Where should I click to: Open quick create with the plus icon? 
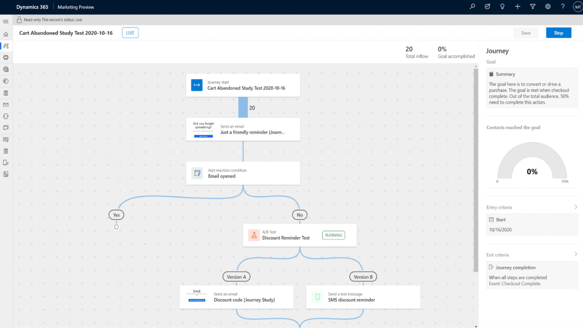pos(517,6)
